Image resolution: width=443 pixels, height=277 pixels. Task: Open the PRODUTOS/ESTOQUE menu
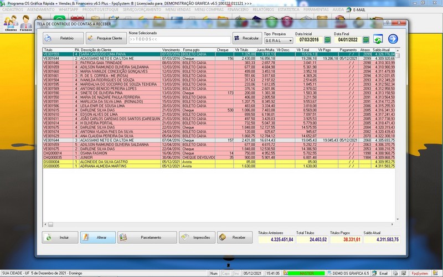pos(101,9)
